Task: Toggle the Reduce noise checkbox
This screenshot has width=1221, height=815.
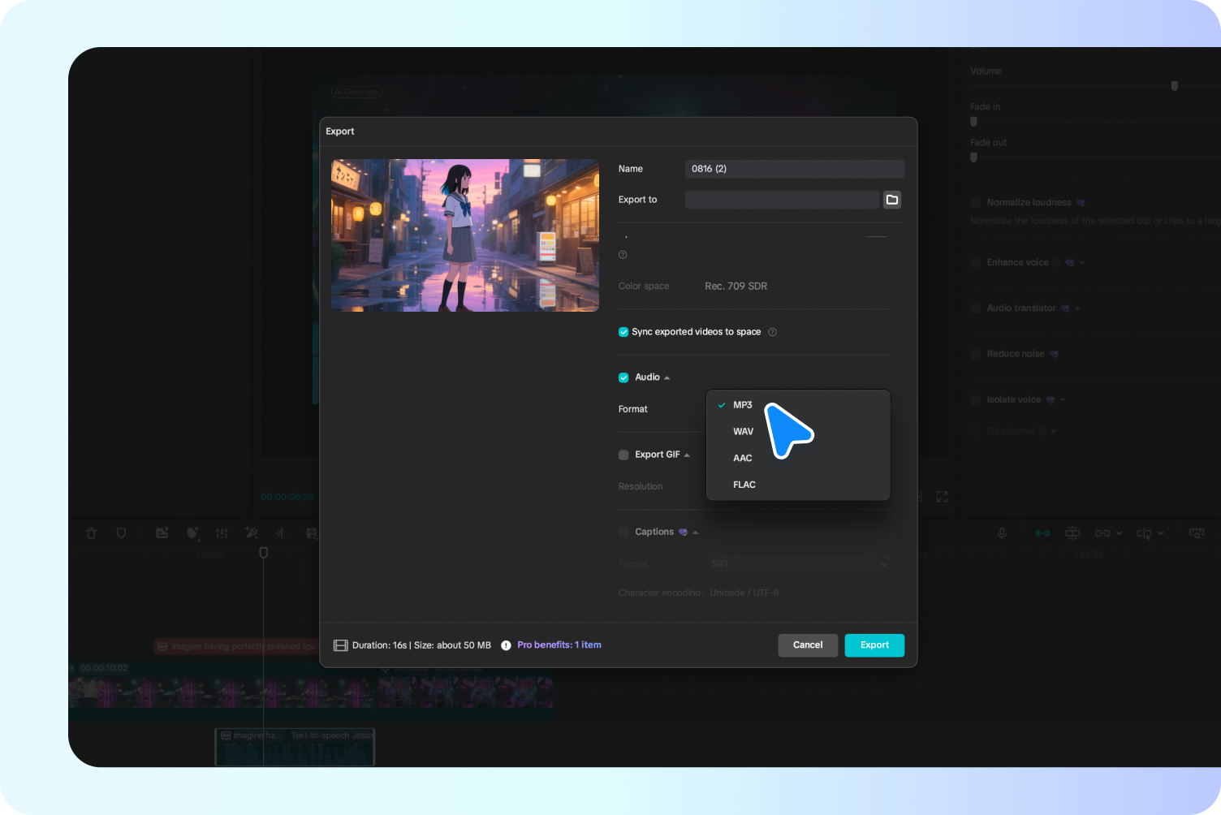Action: (x=976, y=354)
